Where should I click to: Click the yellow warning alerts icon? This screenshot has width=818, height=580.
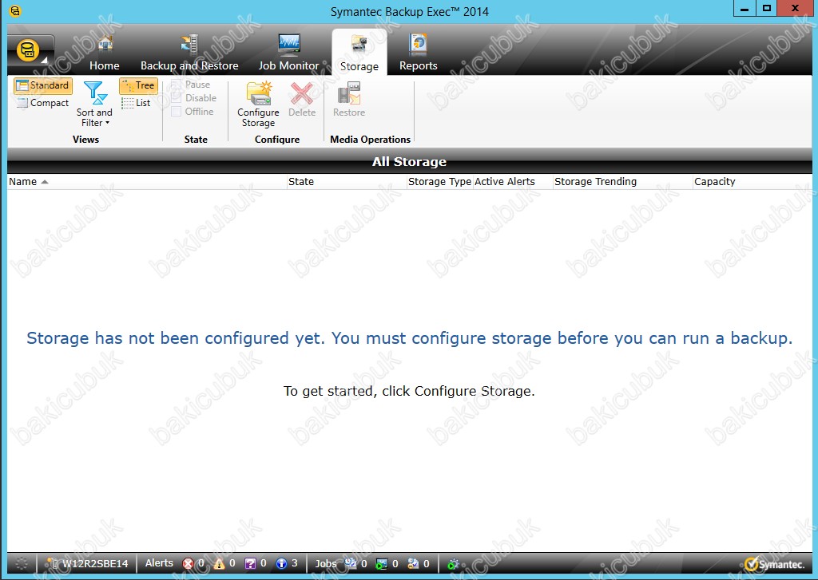pyautogui.click(x=219, y=563)
